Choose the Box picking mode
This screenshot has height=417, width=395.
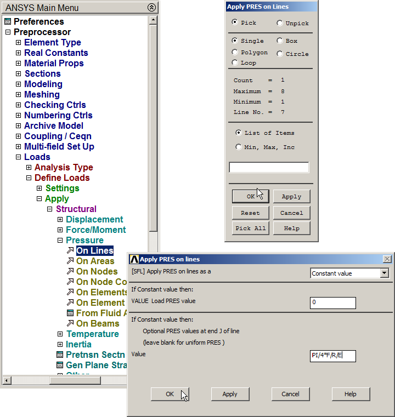pos(280,41)
